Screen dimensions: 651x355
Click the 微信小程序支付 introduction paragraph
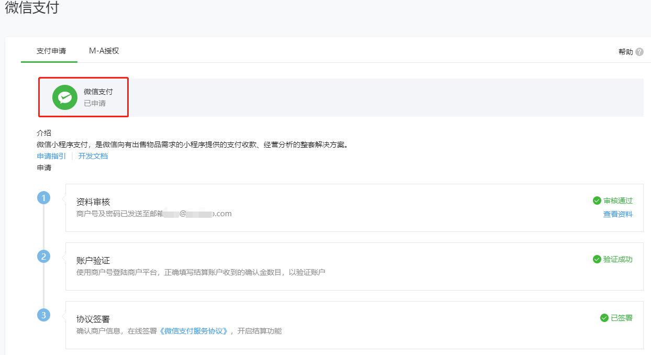tap(192, 145)
